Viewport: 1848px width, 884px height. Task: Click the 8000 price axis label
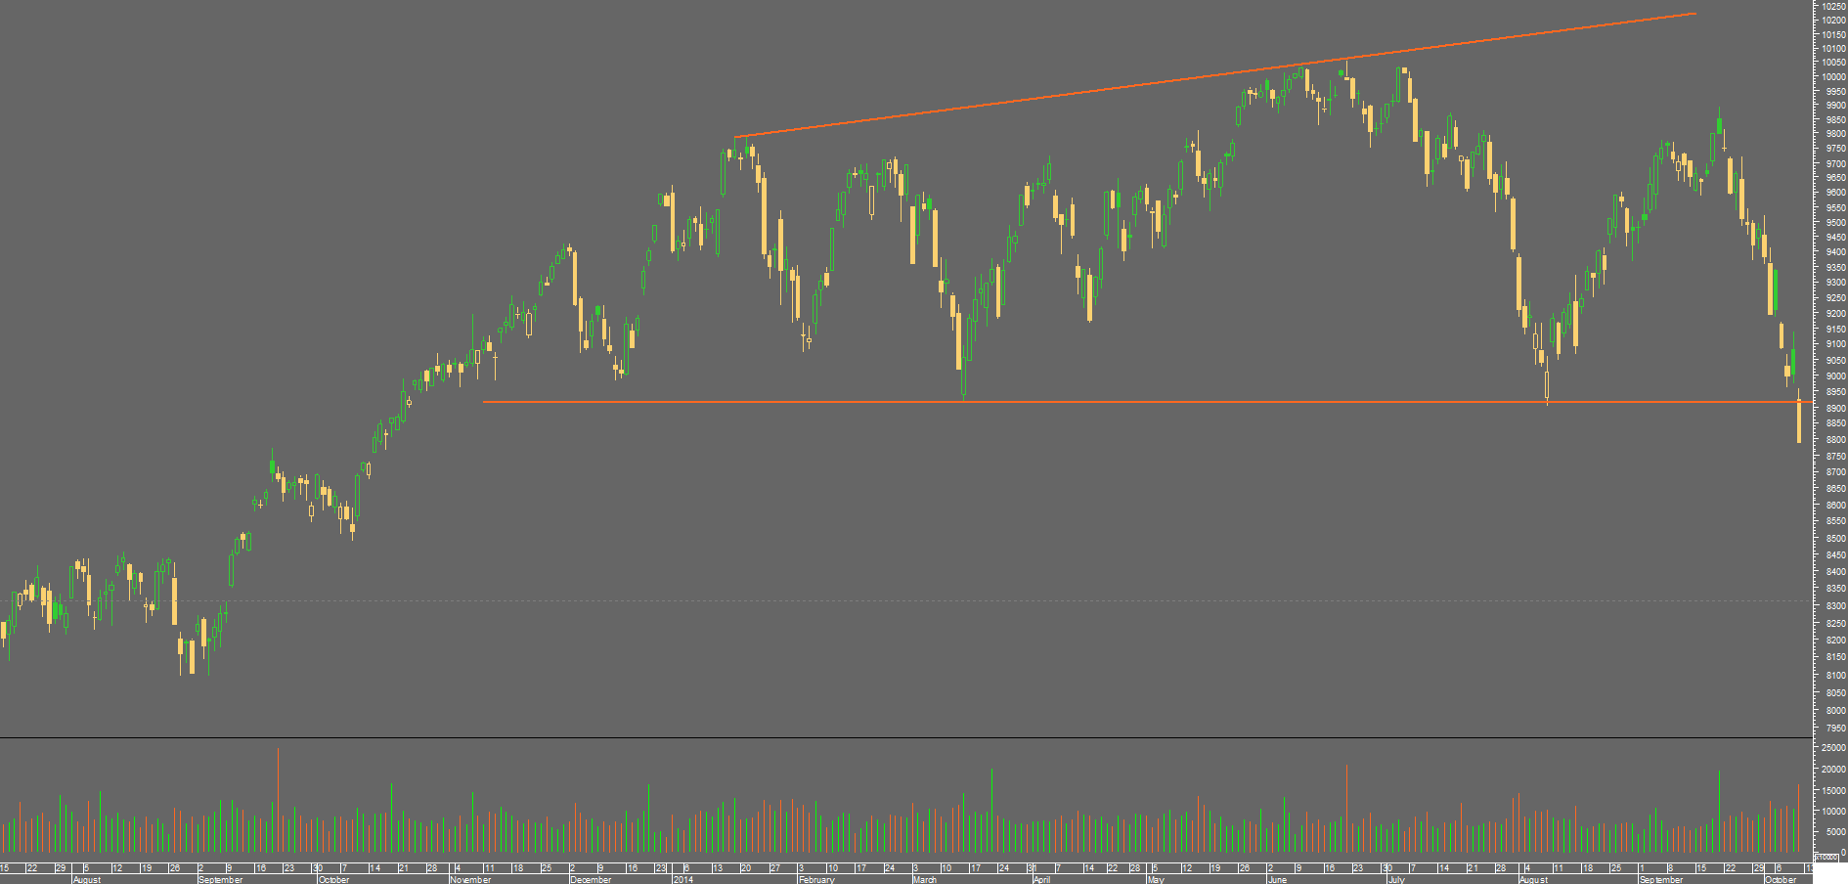click(x=1834, y=711)
